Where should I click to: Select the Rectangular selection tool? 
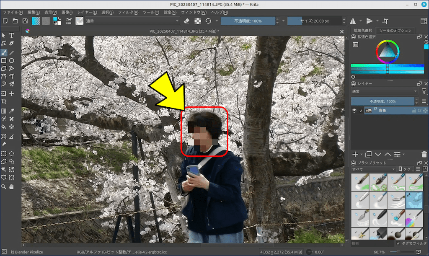pos(4,154)
